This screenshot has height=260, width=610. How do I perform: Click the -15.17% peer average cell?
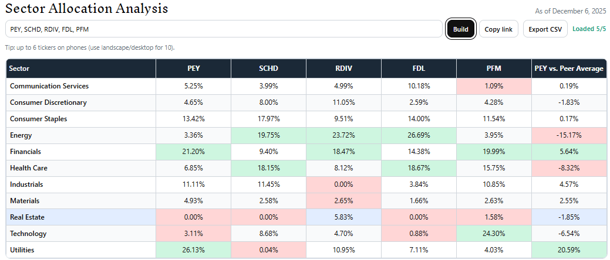(x=569, y=135)
